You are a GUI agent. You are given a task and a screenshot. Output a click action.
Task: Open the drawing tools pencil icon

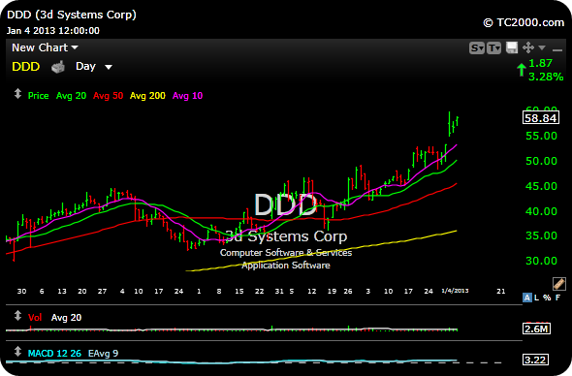pyautogui.click(x=559, y=284)
